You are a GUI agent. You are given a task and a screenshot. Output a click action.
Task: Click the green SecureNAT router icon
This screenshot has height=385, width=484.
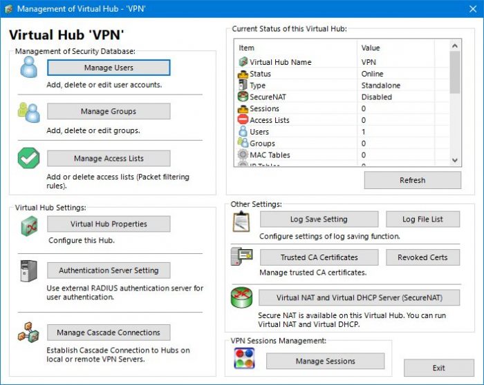[241, 297]
